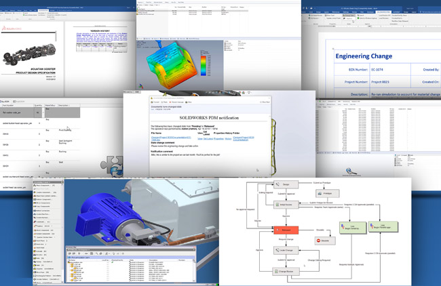Click the Part Number column header in the BOM
The width and height of the screenshot is (441, 286).
[x=17, y=105]
